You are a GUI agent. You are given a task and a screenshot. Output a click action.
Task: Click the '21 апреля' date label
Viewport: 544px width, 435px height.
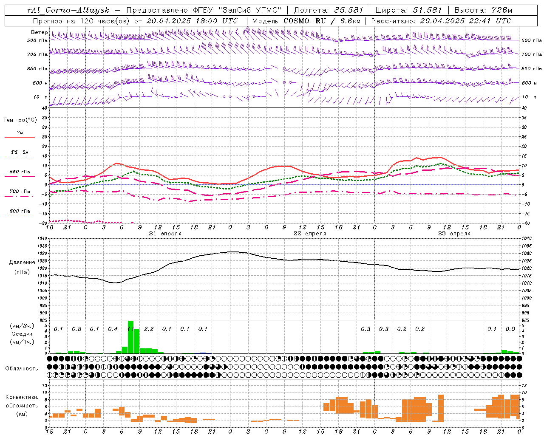click(x=165, y=234)
